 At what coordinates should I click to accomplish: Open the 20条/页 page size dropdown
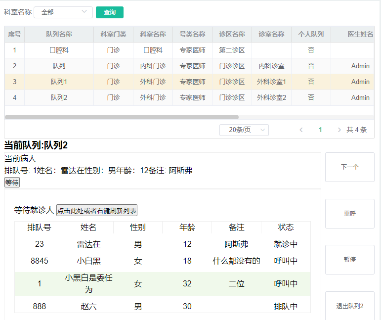point(244,130)
